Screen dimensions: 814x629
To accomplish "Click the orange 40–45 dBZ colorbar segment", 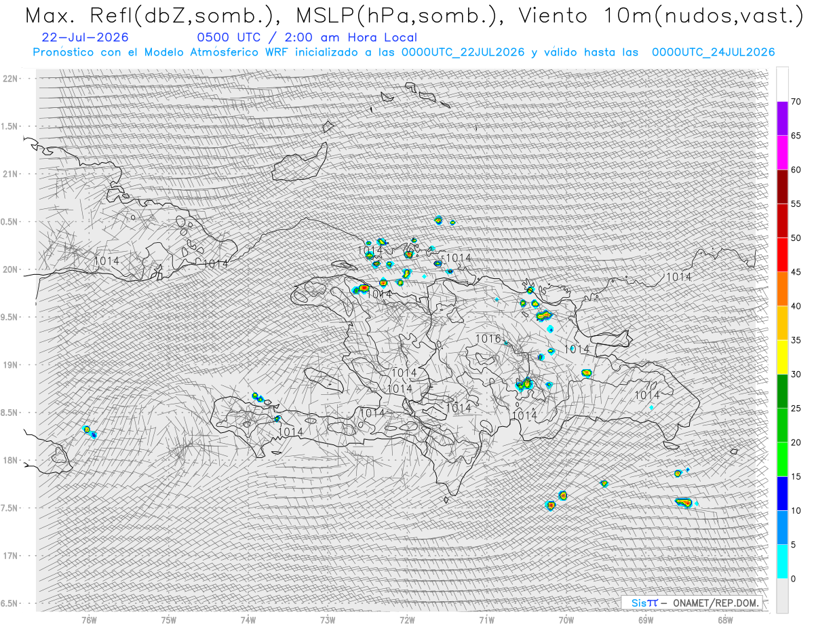I will point(782,289).
